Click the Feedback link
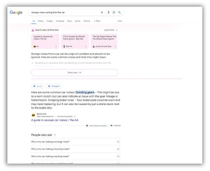This screenshot has width=210, height=171. (117, 126)
